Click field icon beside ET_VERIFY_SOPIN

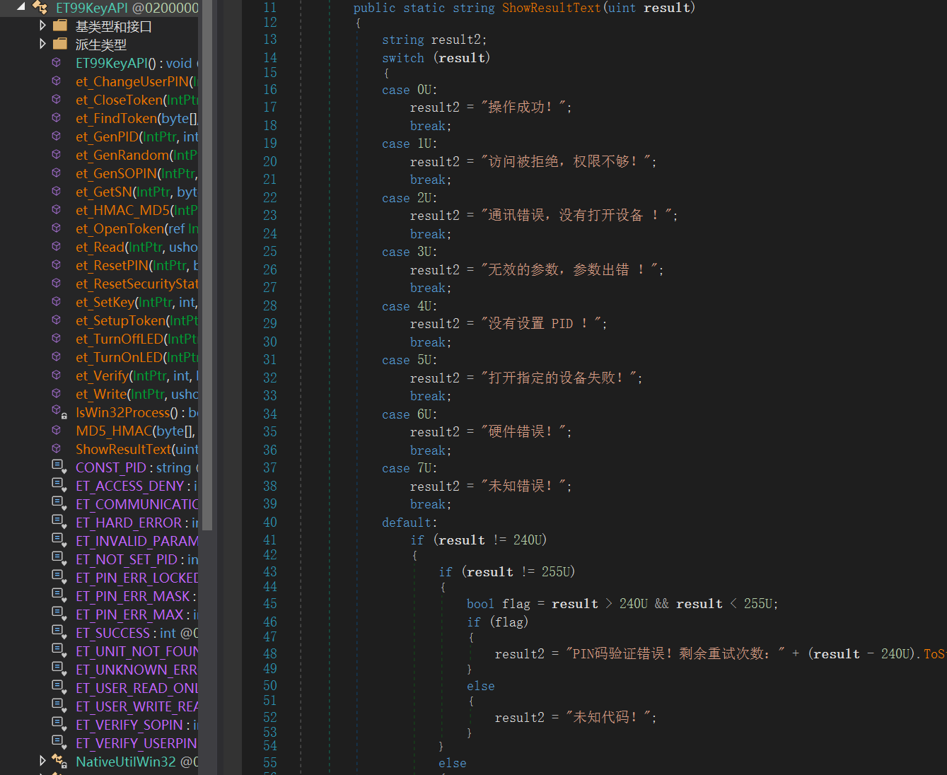pos(59,724)
